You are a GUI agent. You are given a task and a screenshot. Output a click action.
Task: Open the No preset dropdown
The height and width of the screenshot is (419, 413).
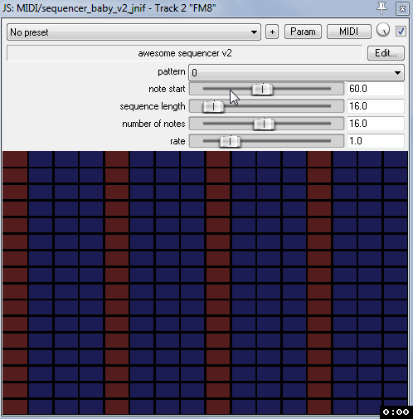(134, 32)
